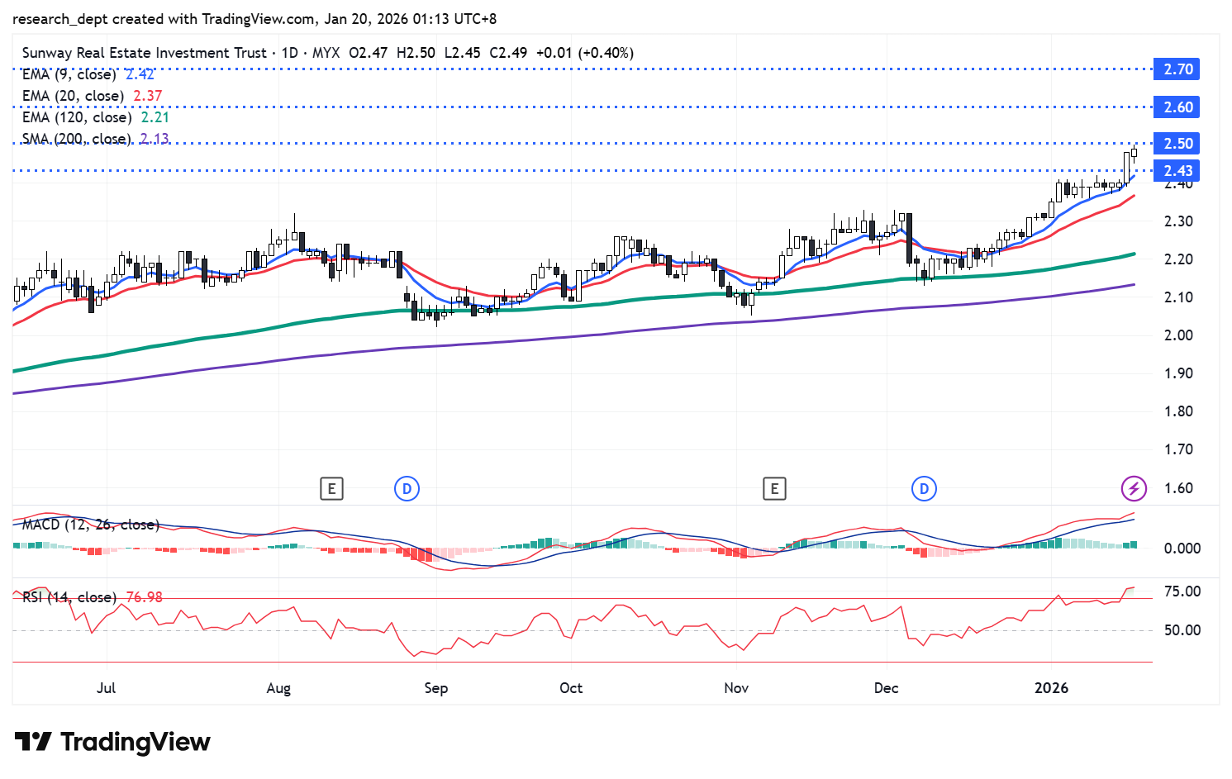Open the dividend 'D' marker before September
Screen dimensions: 1232x779
pos(407,489)
